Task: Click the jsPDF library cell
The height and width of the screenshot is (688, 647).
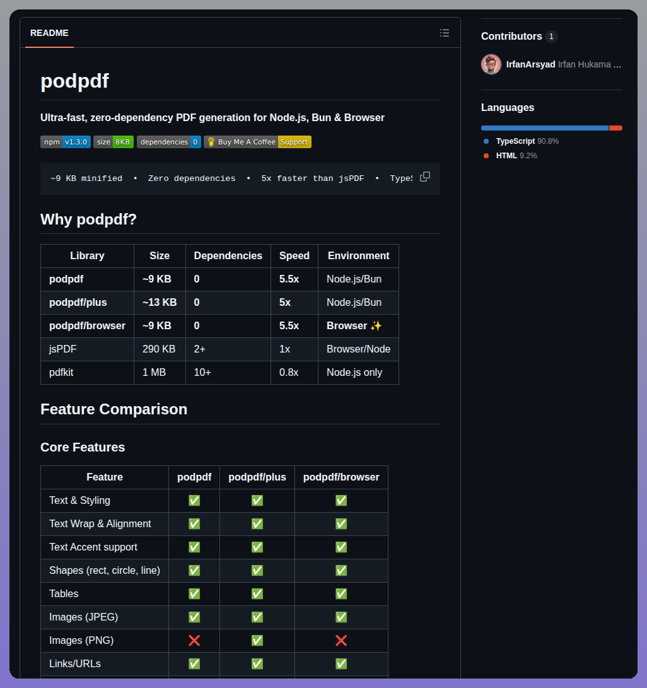Action: pos(87,349)
